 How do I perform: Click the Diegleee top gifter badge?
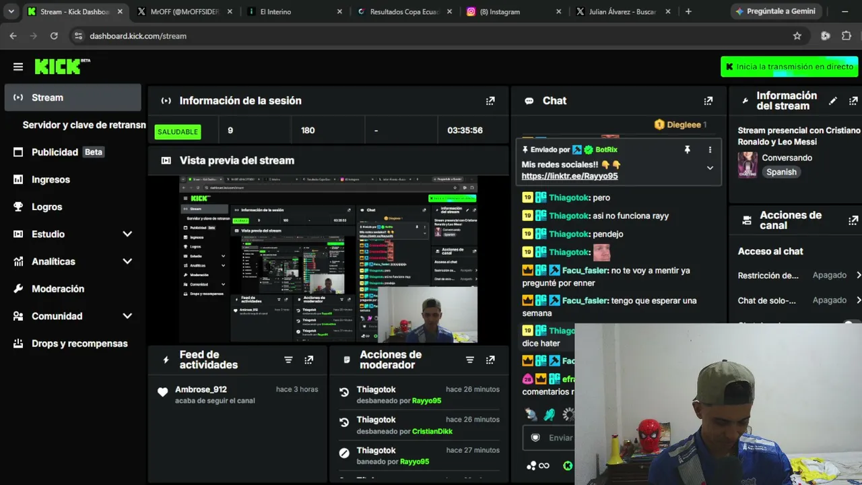(x=680, y=125)
